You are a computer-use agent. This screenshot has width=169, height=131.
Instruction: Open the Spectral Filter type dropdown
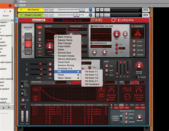tap(101, 40)
